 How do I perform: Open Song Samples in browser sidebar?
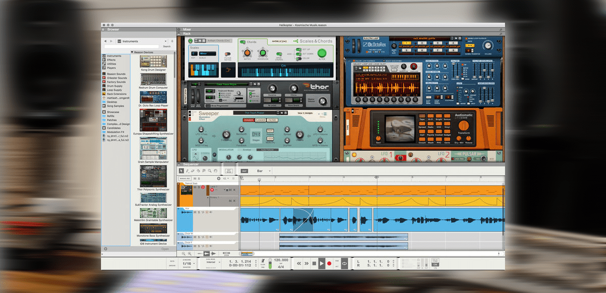(x=113, y=106)
